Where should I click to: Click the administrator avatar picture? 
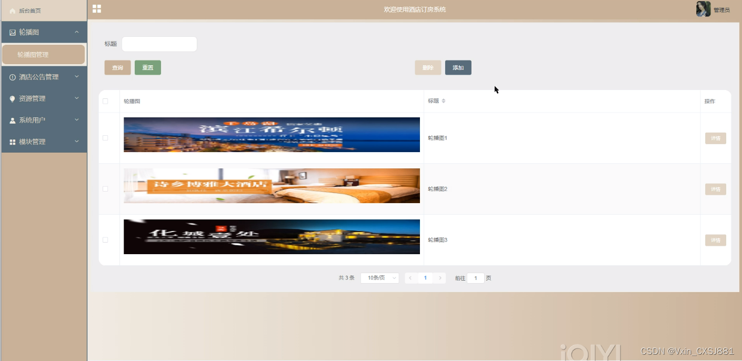(x=703, y=9)
